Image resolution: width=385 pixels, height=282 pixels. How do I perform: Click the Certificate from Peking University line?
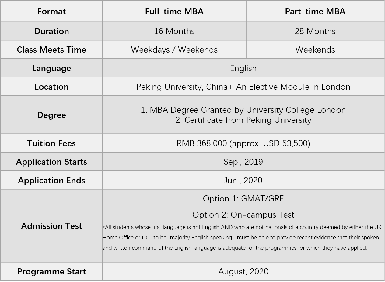coord(243,120)
